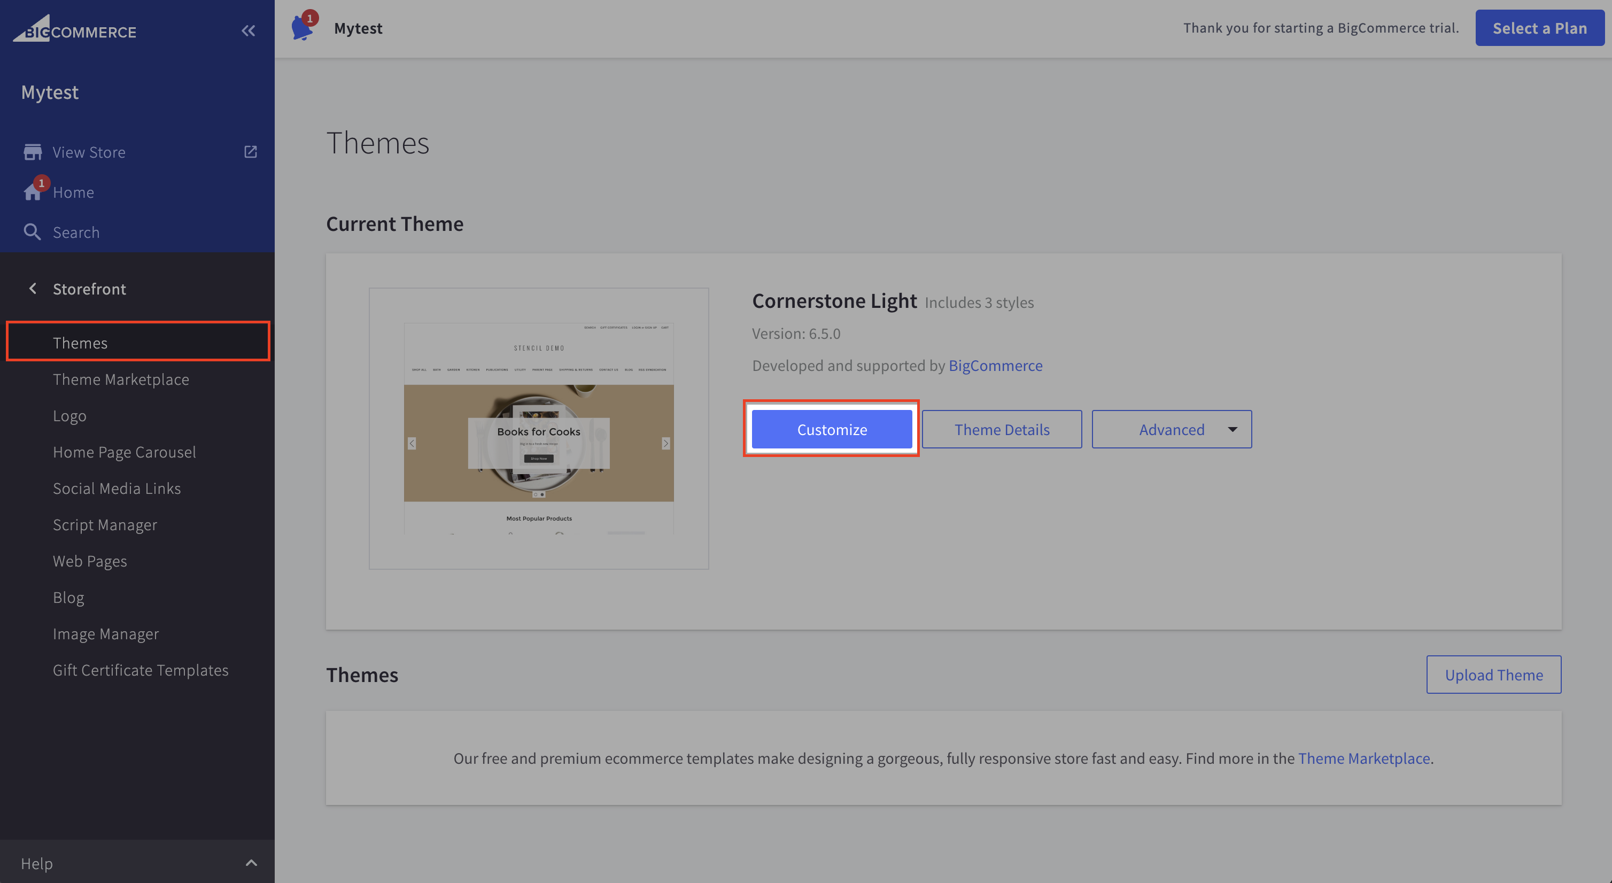
Task: Click the Search magnifier icon
Action: [x=32, y=232]
